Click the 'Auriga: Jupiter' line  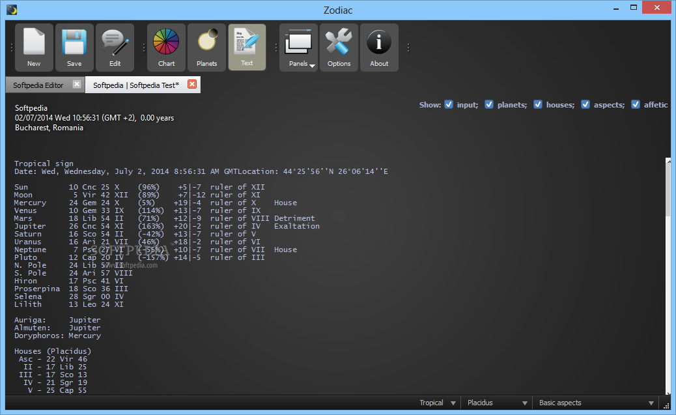(x=57, y=320)
